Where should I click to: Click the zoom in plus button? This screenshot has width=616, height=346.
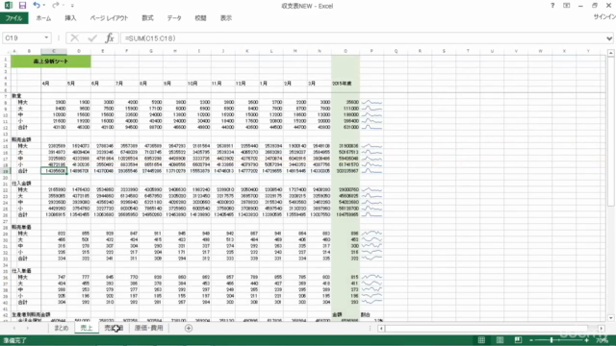pyautogui.click(x=586, y=340)
